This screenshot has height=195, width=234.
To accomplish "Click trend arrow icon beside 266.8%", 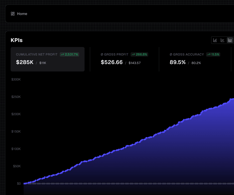I will click(x=133, y=54).
